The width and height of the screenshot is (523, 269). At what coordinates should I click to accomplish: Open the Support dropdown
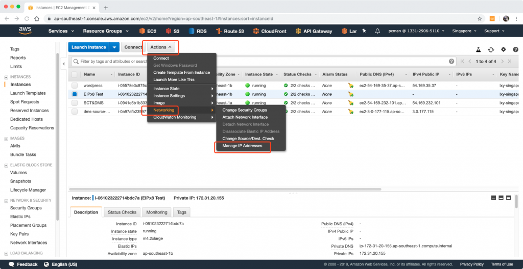click(x=494, y=31)
